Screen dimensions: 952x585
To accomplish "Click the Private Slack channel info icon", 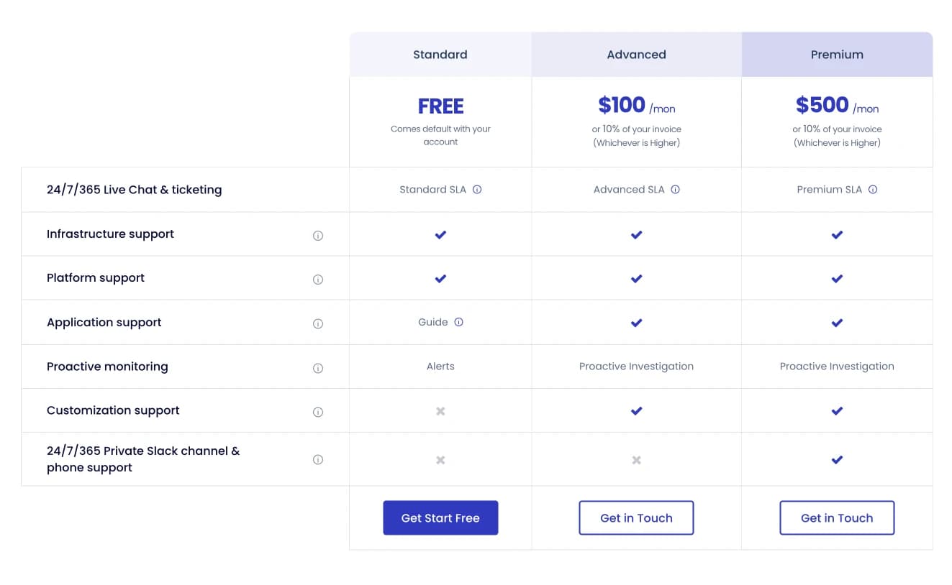I will (x=318, y=459).
